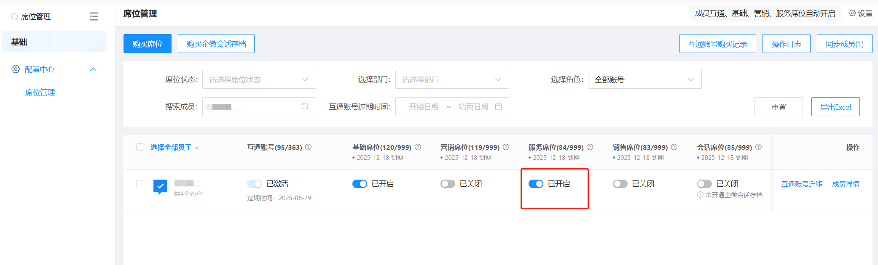The height and width of the screenshot is (265, 878).
Task: Click the 开始日期 input field
Action: click(x=423, y=107)
